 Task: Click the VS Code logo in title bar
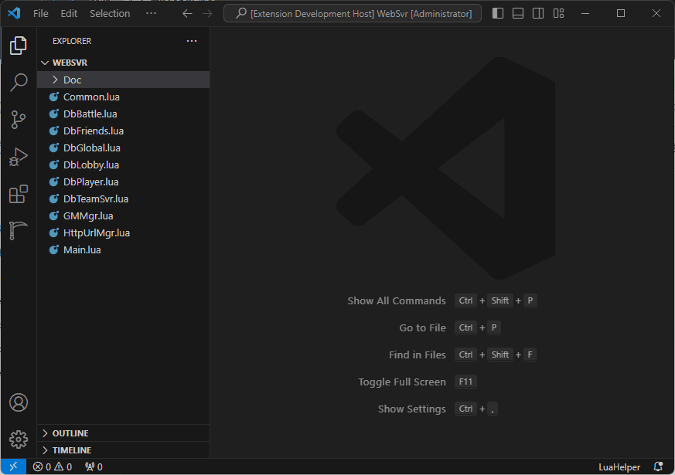(14, 13)
